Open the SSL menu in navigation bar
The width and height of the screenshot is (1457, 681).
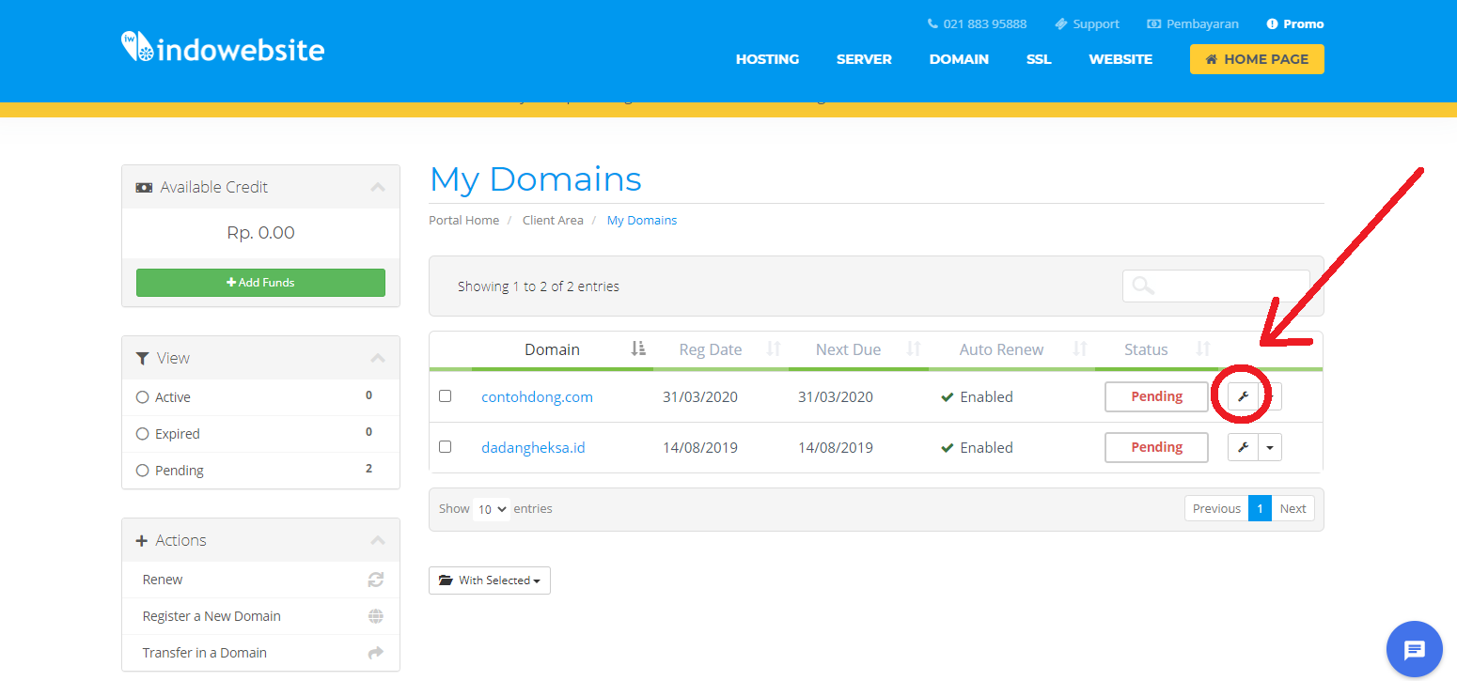1039,58
